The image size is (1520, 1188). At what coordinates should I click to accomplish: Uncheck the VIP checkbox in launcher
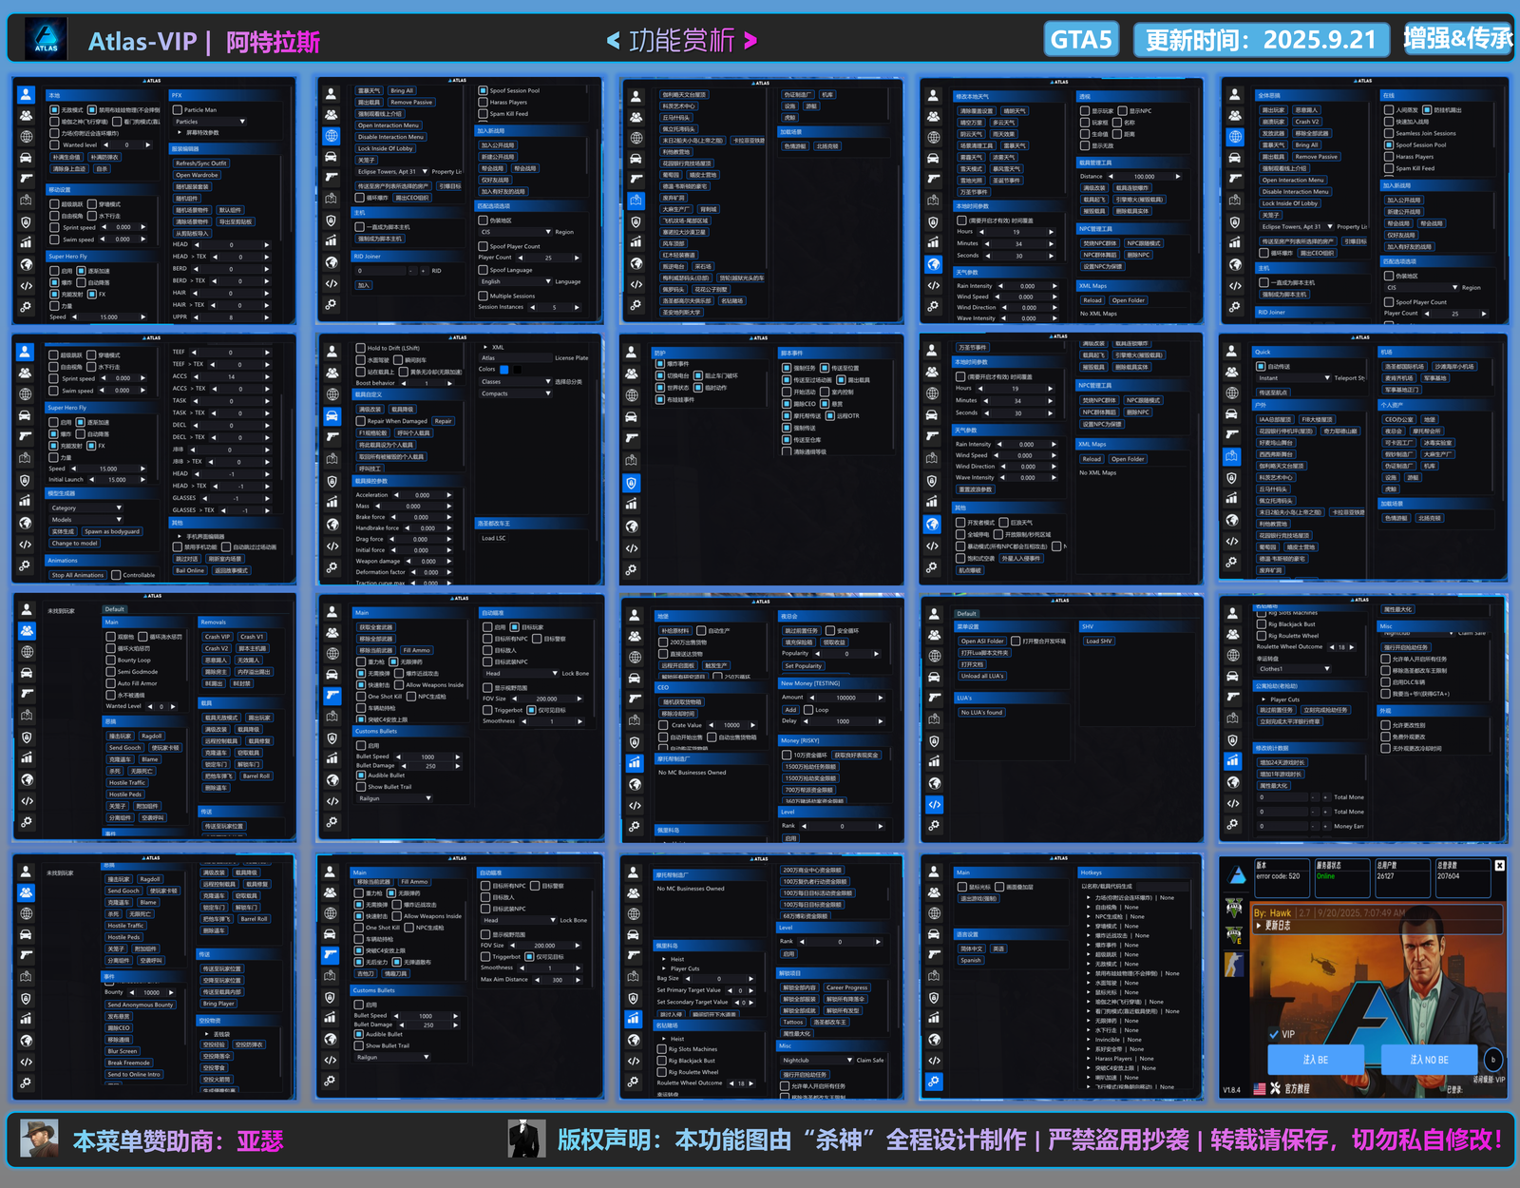pyautogui.click(x=1274, y=1034)
